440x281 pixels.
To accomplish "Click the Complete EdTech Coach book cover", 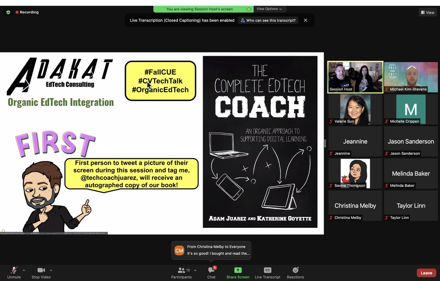I will coord(260,142).
